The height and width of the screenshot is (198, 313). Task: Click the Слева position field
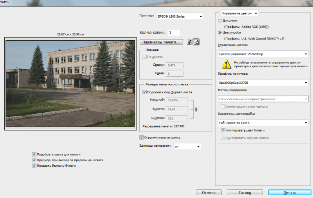[x=174, y=74]
